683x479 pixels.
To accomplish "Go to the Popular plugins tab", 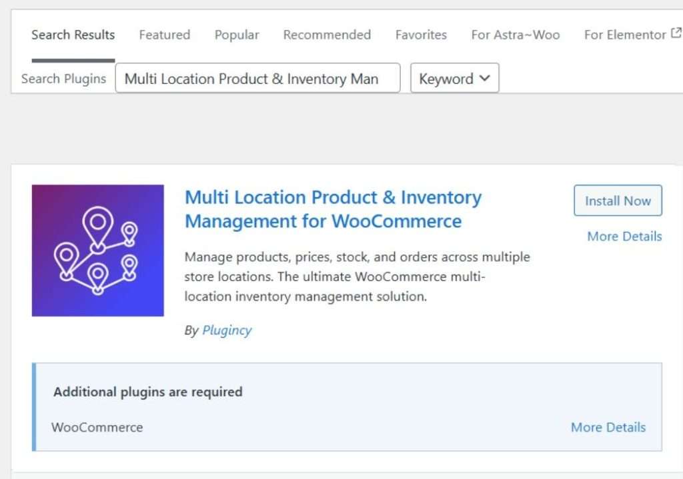I will [237, 35].
